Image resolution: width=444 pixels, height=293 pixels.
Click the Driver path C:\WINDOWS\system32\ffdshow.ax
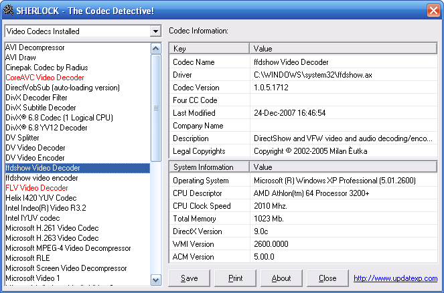point(313,75)
